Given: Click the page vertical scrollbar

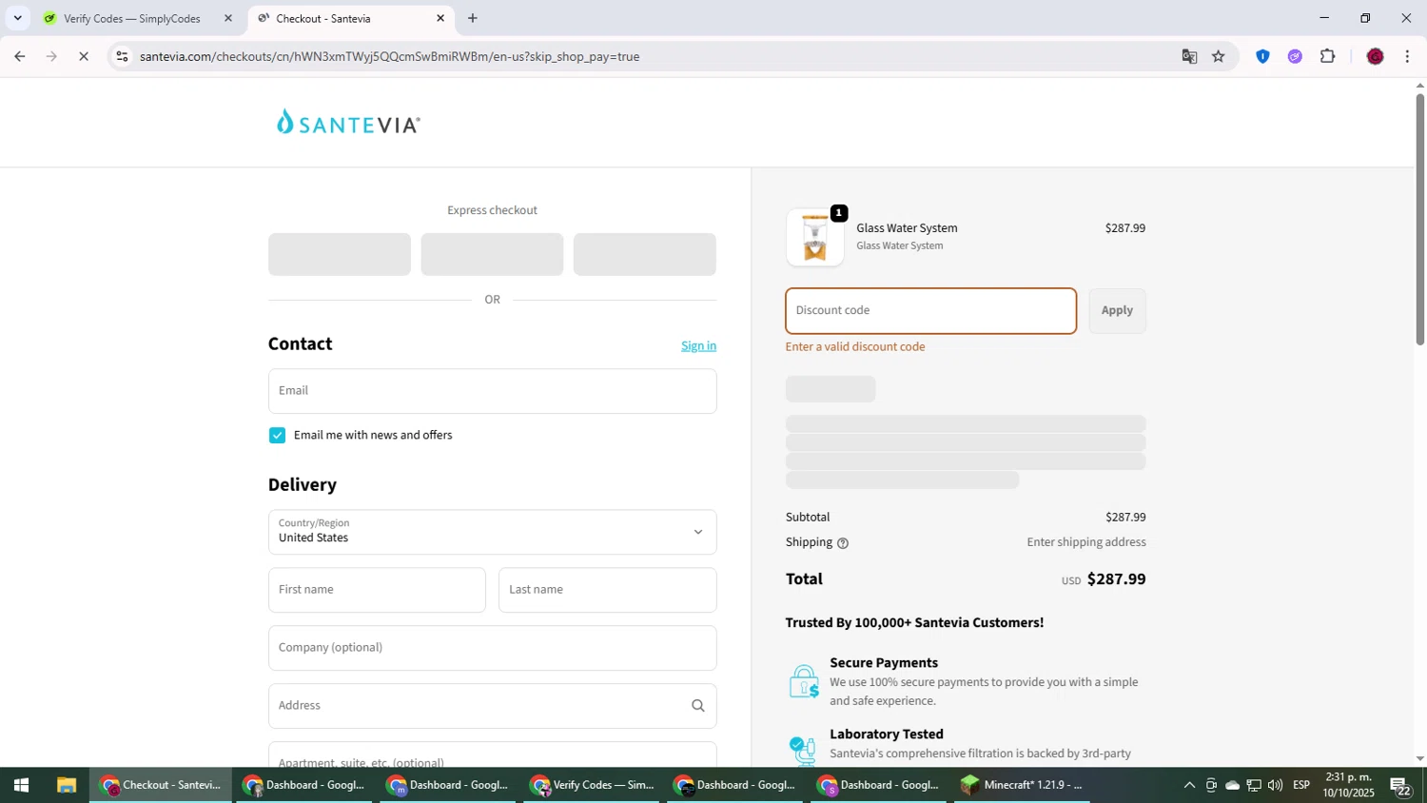Looking at the screenshot, I should 1419,219.
